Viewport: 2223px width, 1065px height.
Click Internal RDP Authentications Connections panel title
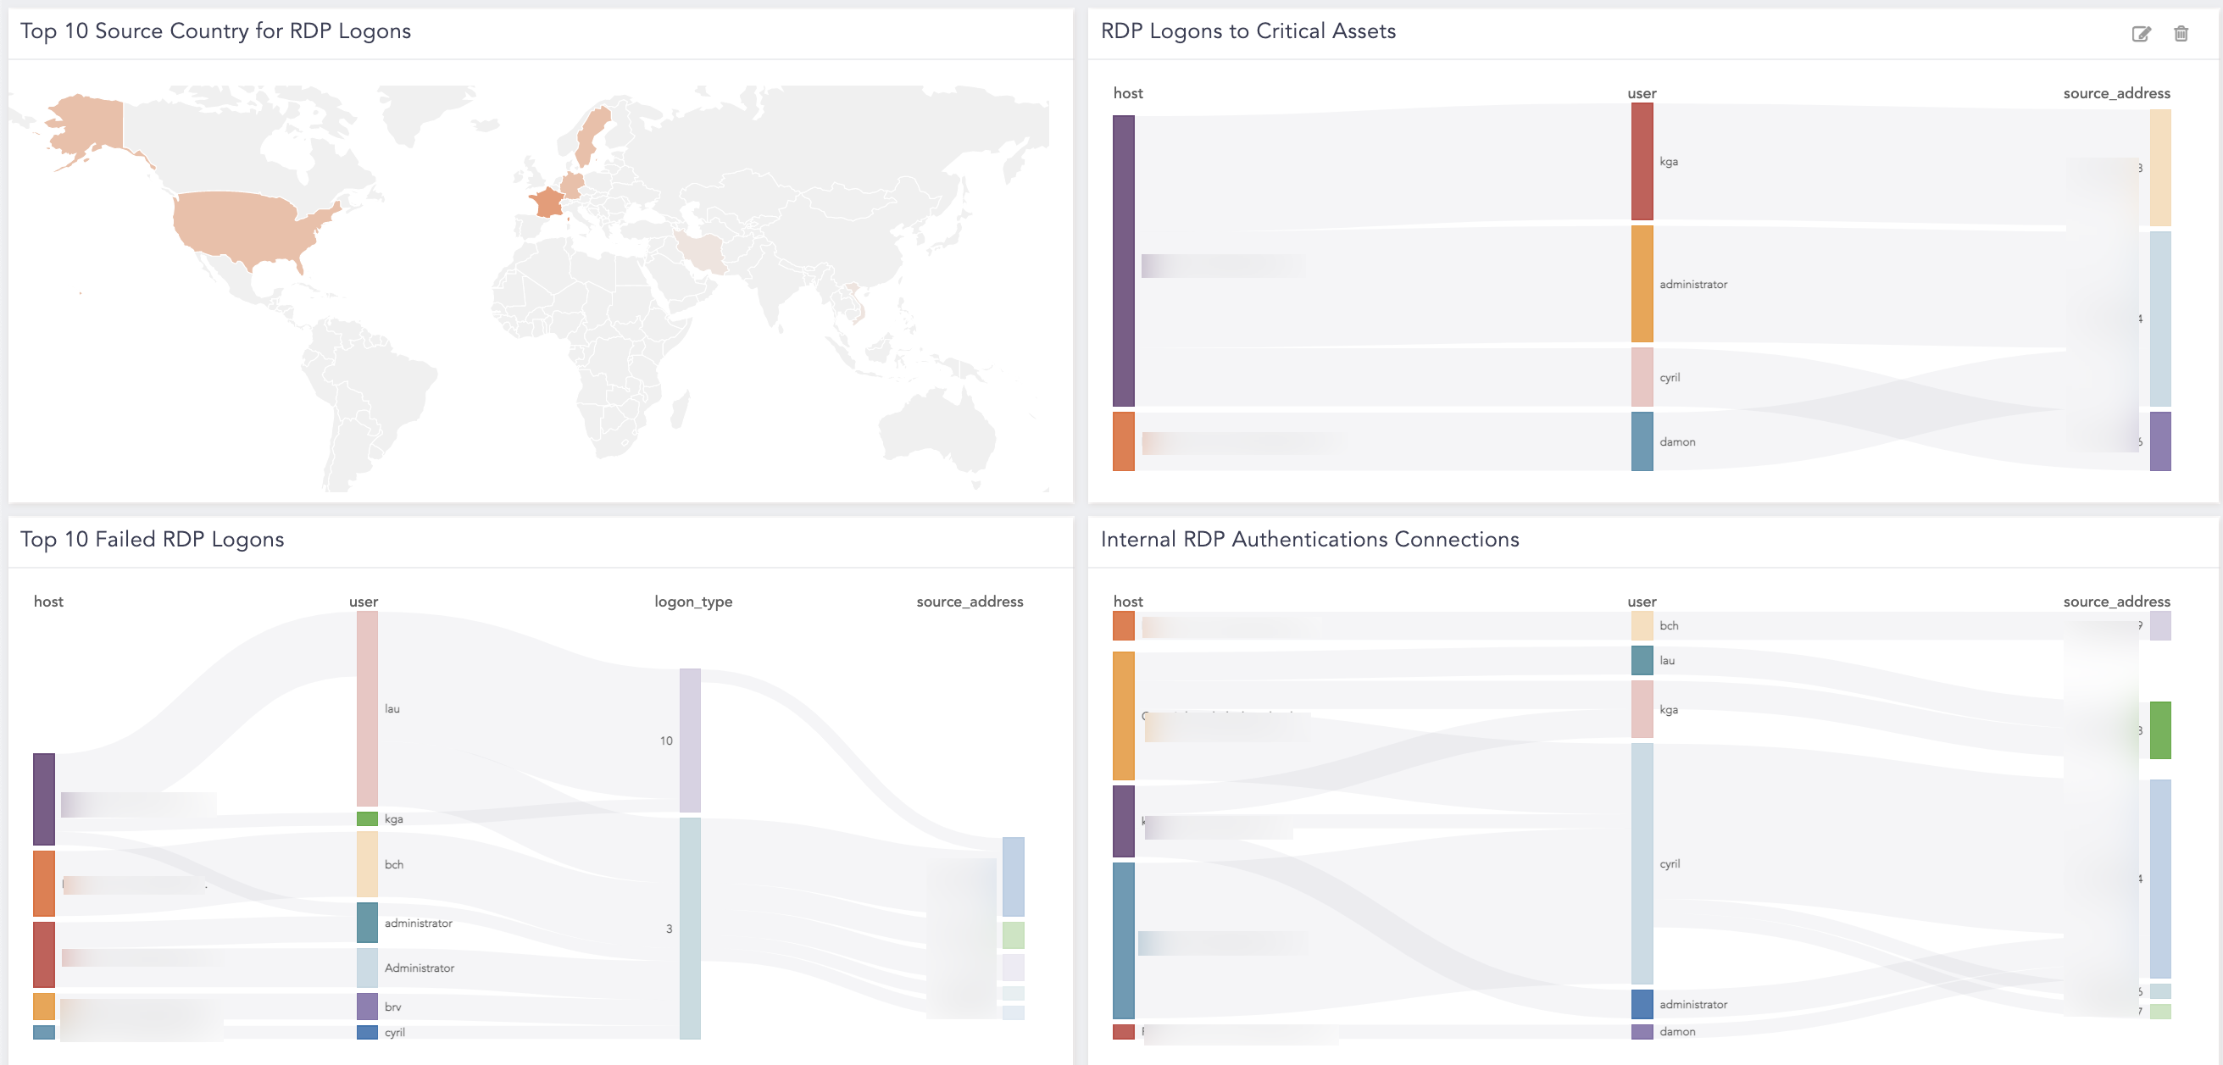pyautogui.click(x=1309, y=540)
